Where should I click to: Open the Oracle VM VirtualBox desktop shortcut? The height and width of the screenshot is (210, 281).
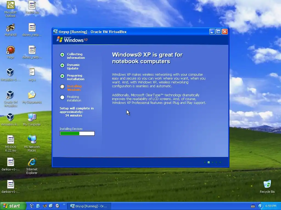tap(10, 99)
